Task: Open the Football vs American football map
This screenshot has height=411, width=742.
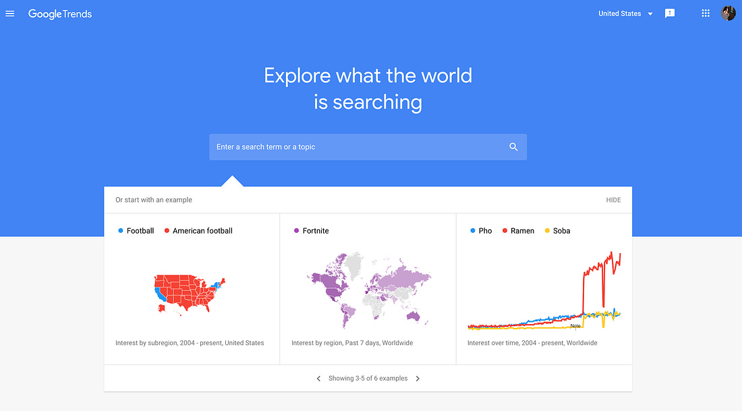Action: pyautogui.click(x=192, y=289)
